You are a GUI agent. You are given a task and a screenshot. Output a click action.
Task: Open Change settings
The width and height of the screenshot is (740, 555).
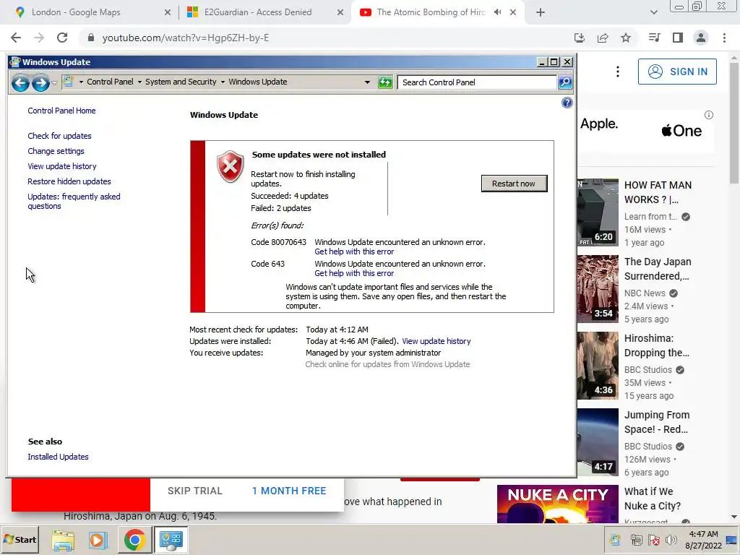56,151
